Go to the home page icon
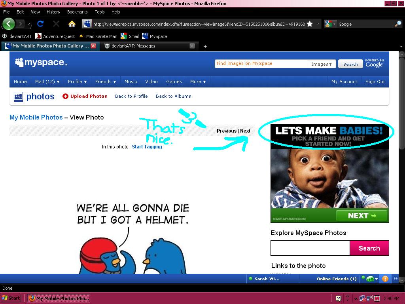405x304 pixels. pyautogui.click(x=72, y=24)
